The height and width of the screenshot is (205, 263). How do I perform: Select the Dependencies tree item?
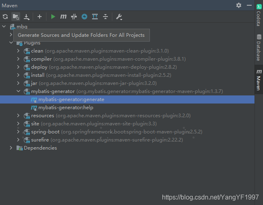click(x=127, y=148)
